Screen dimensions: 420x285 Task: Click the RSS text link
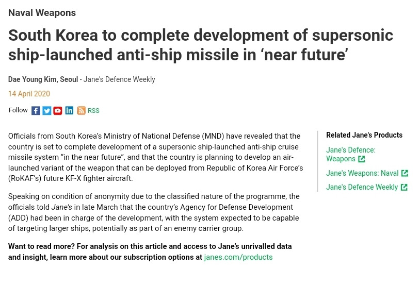[93, 110]
